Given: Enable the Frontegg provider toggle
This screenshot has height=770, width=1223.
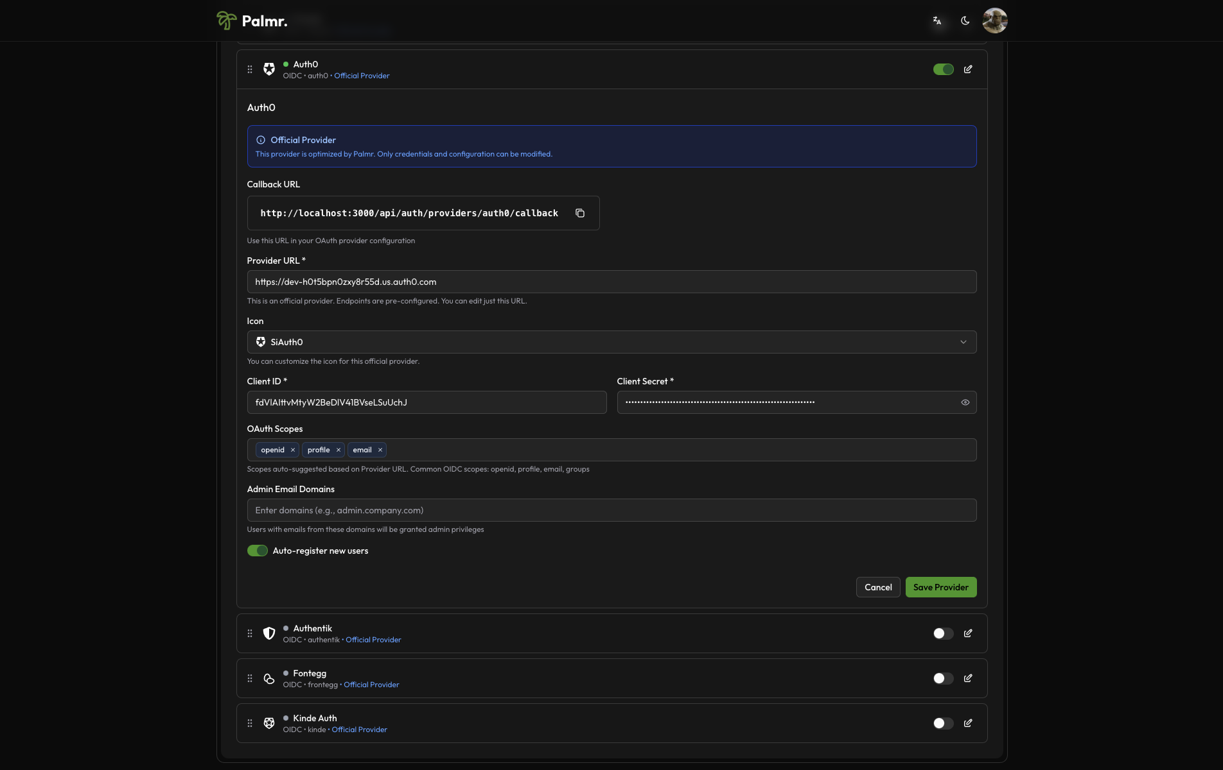Looking at the screenshot, I should [x=944, y=678].
